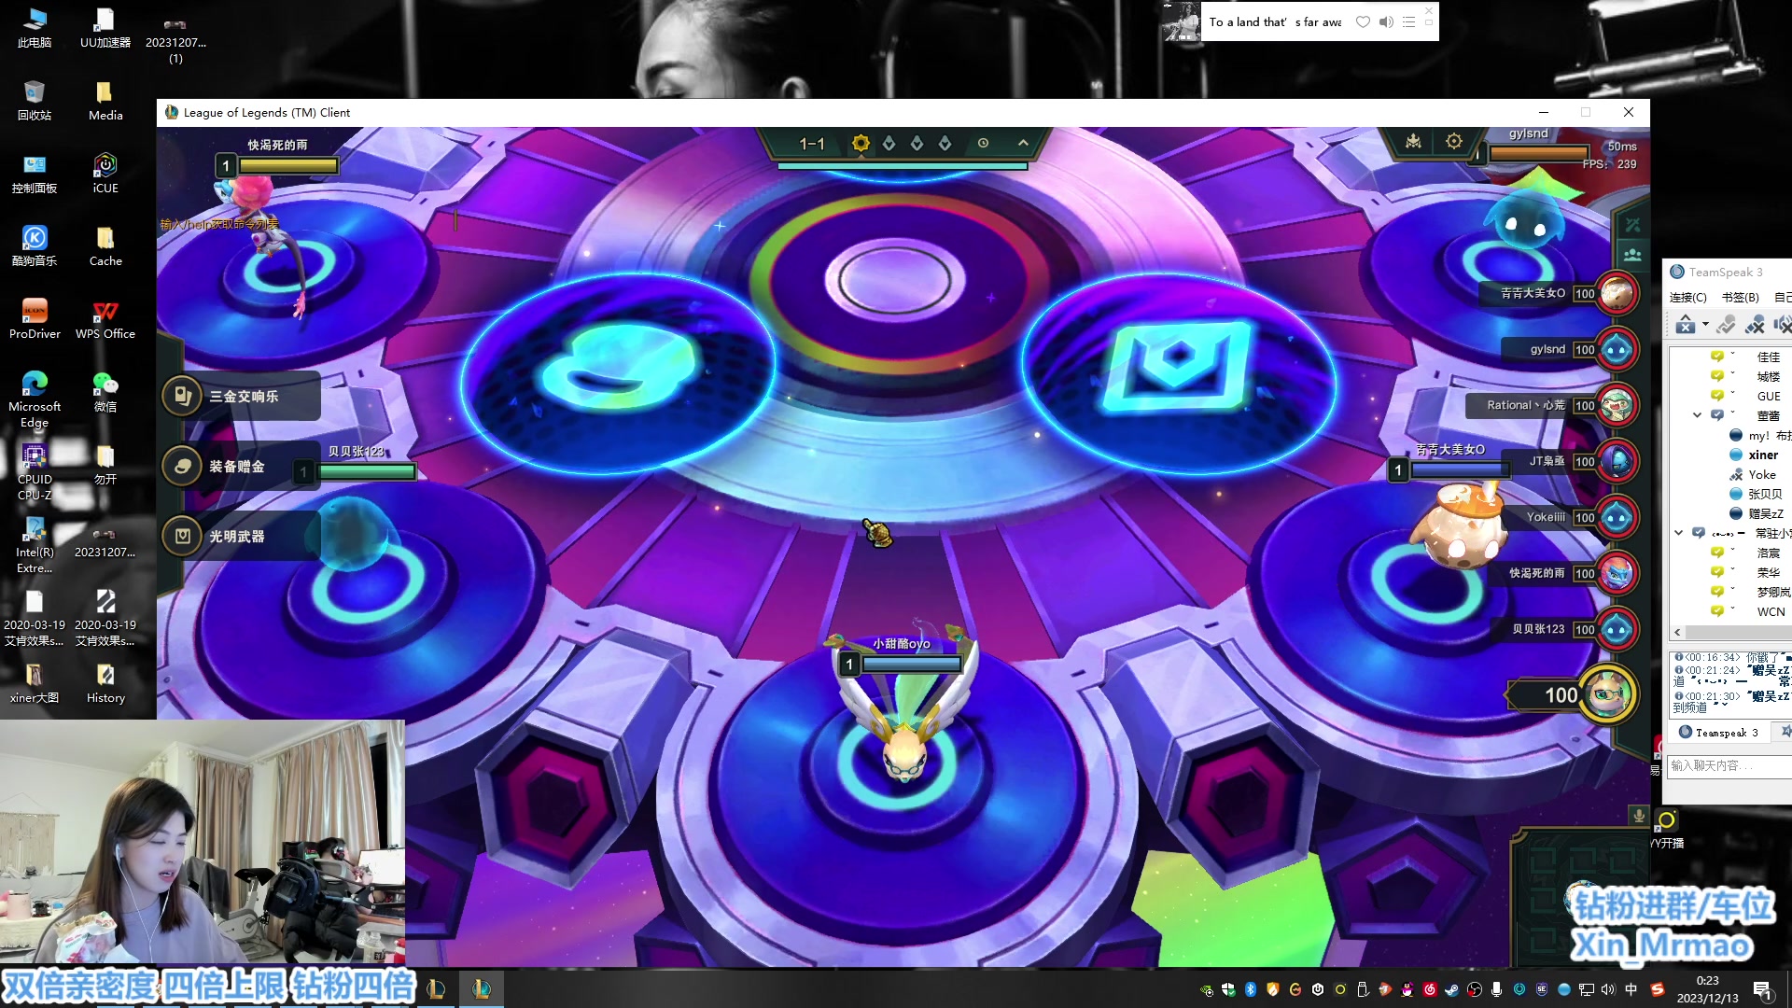Click the round timer clock icon
The height and width of the screenshot is (1008, 1792).
(983, 143)
